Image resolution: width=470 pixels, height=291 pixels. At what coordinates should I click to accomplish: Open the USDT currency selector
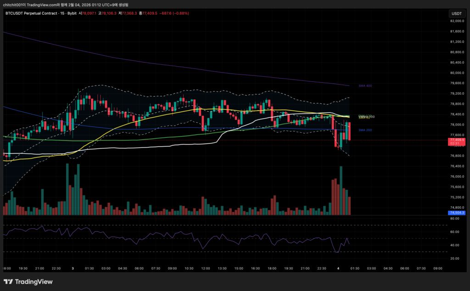[x=456, y=14]
